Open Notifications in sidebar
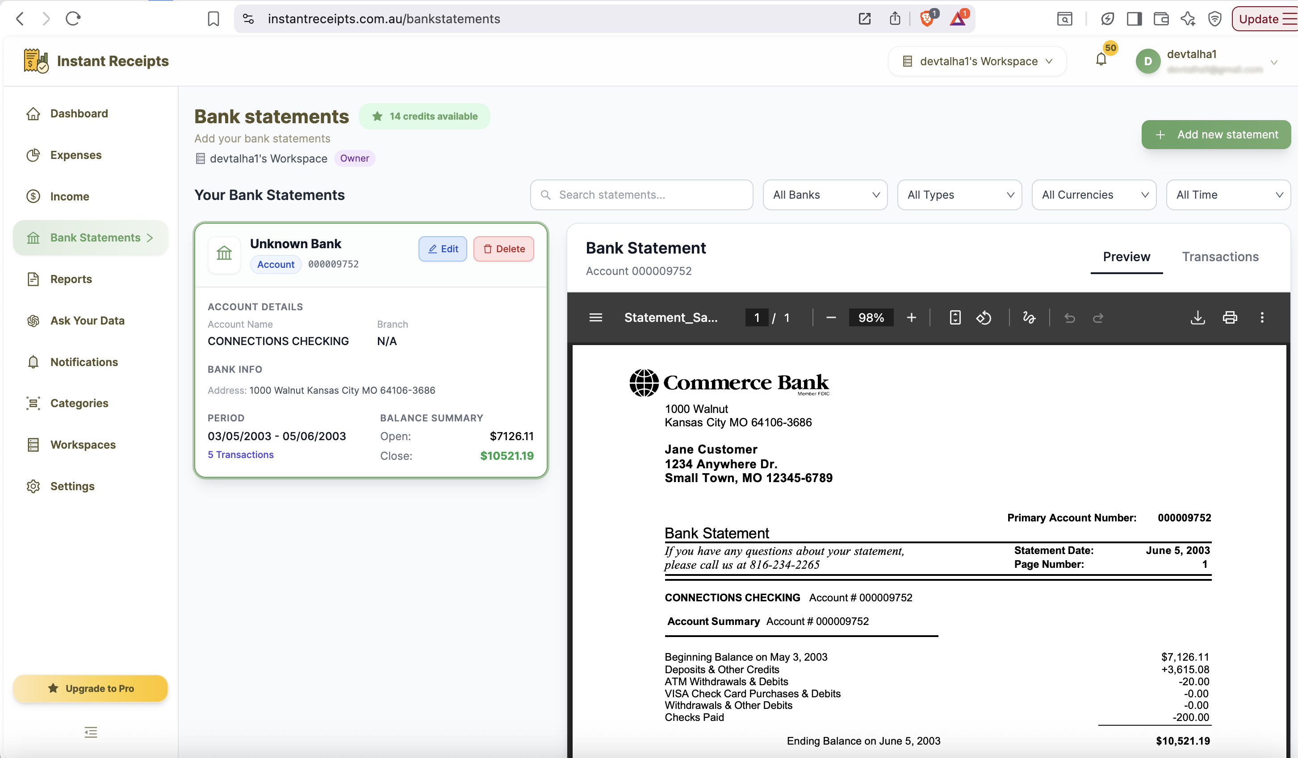The height and width of the screenshot is (758, 1298). (x=91, y=362)
